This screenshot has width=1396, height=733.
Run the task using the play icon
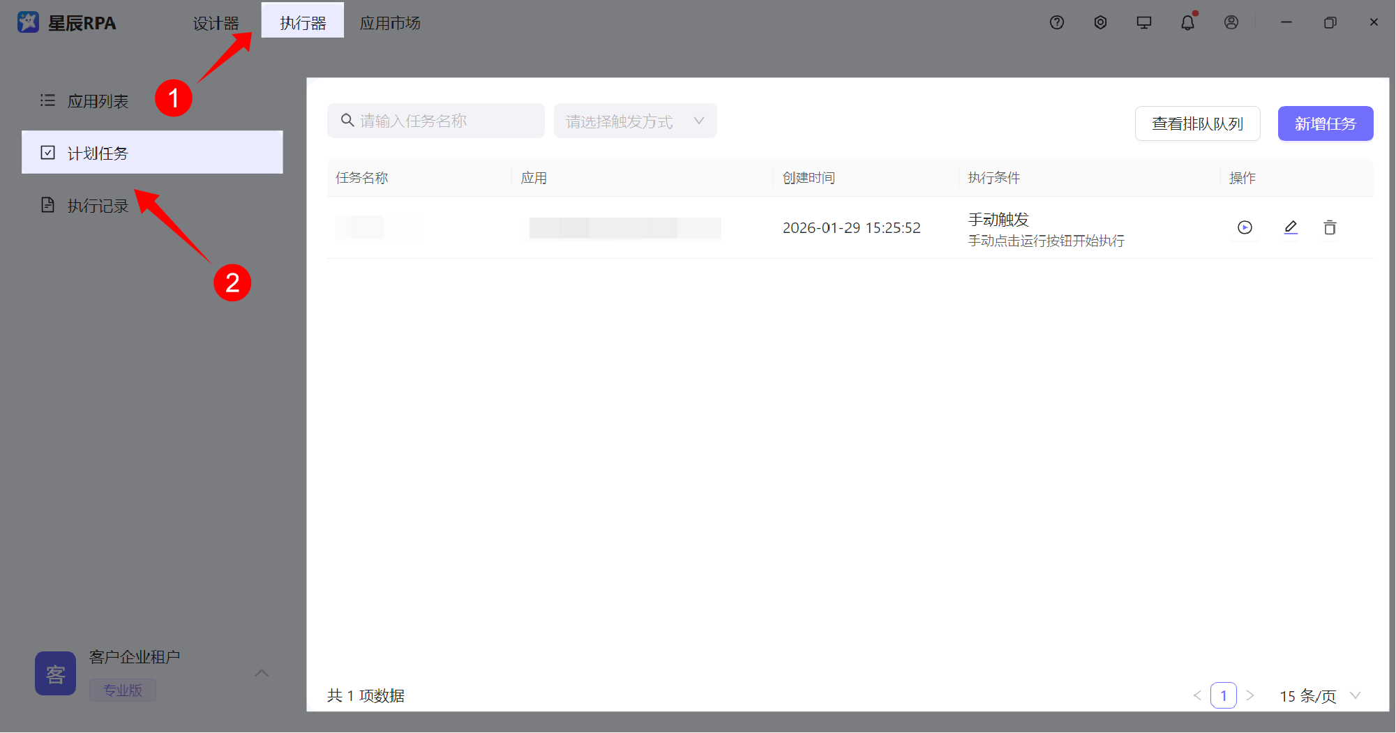pos(1245,227)
